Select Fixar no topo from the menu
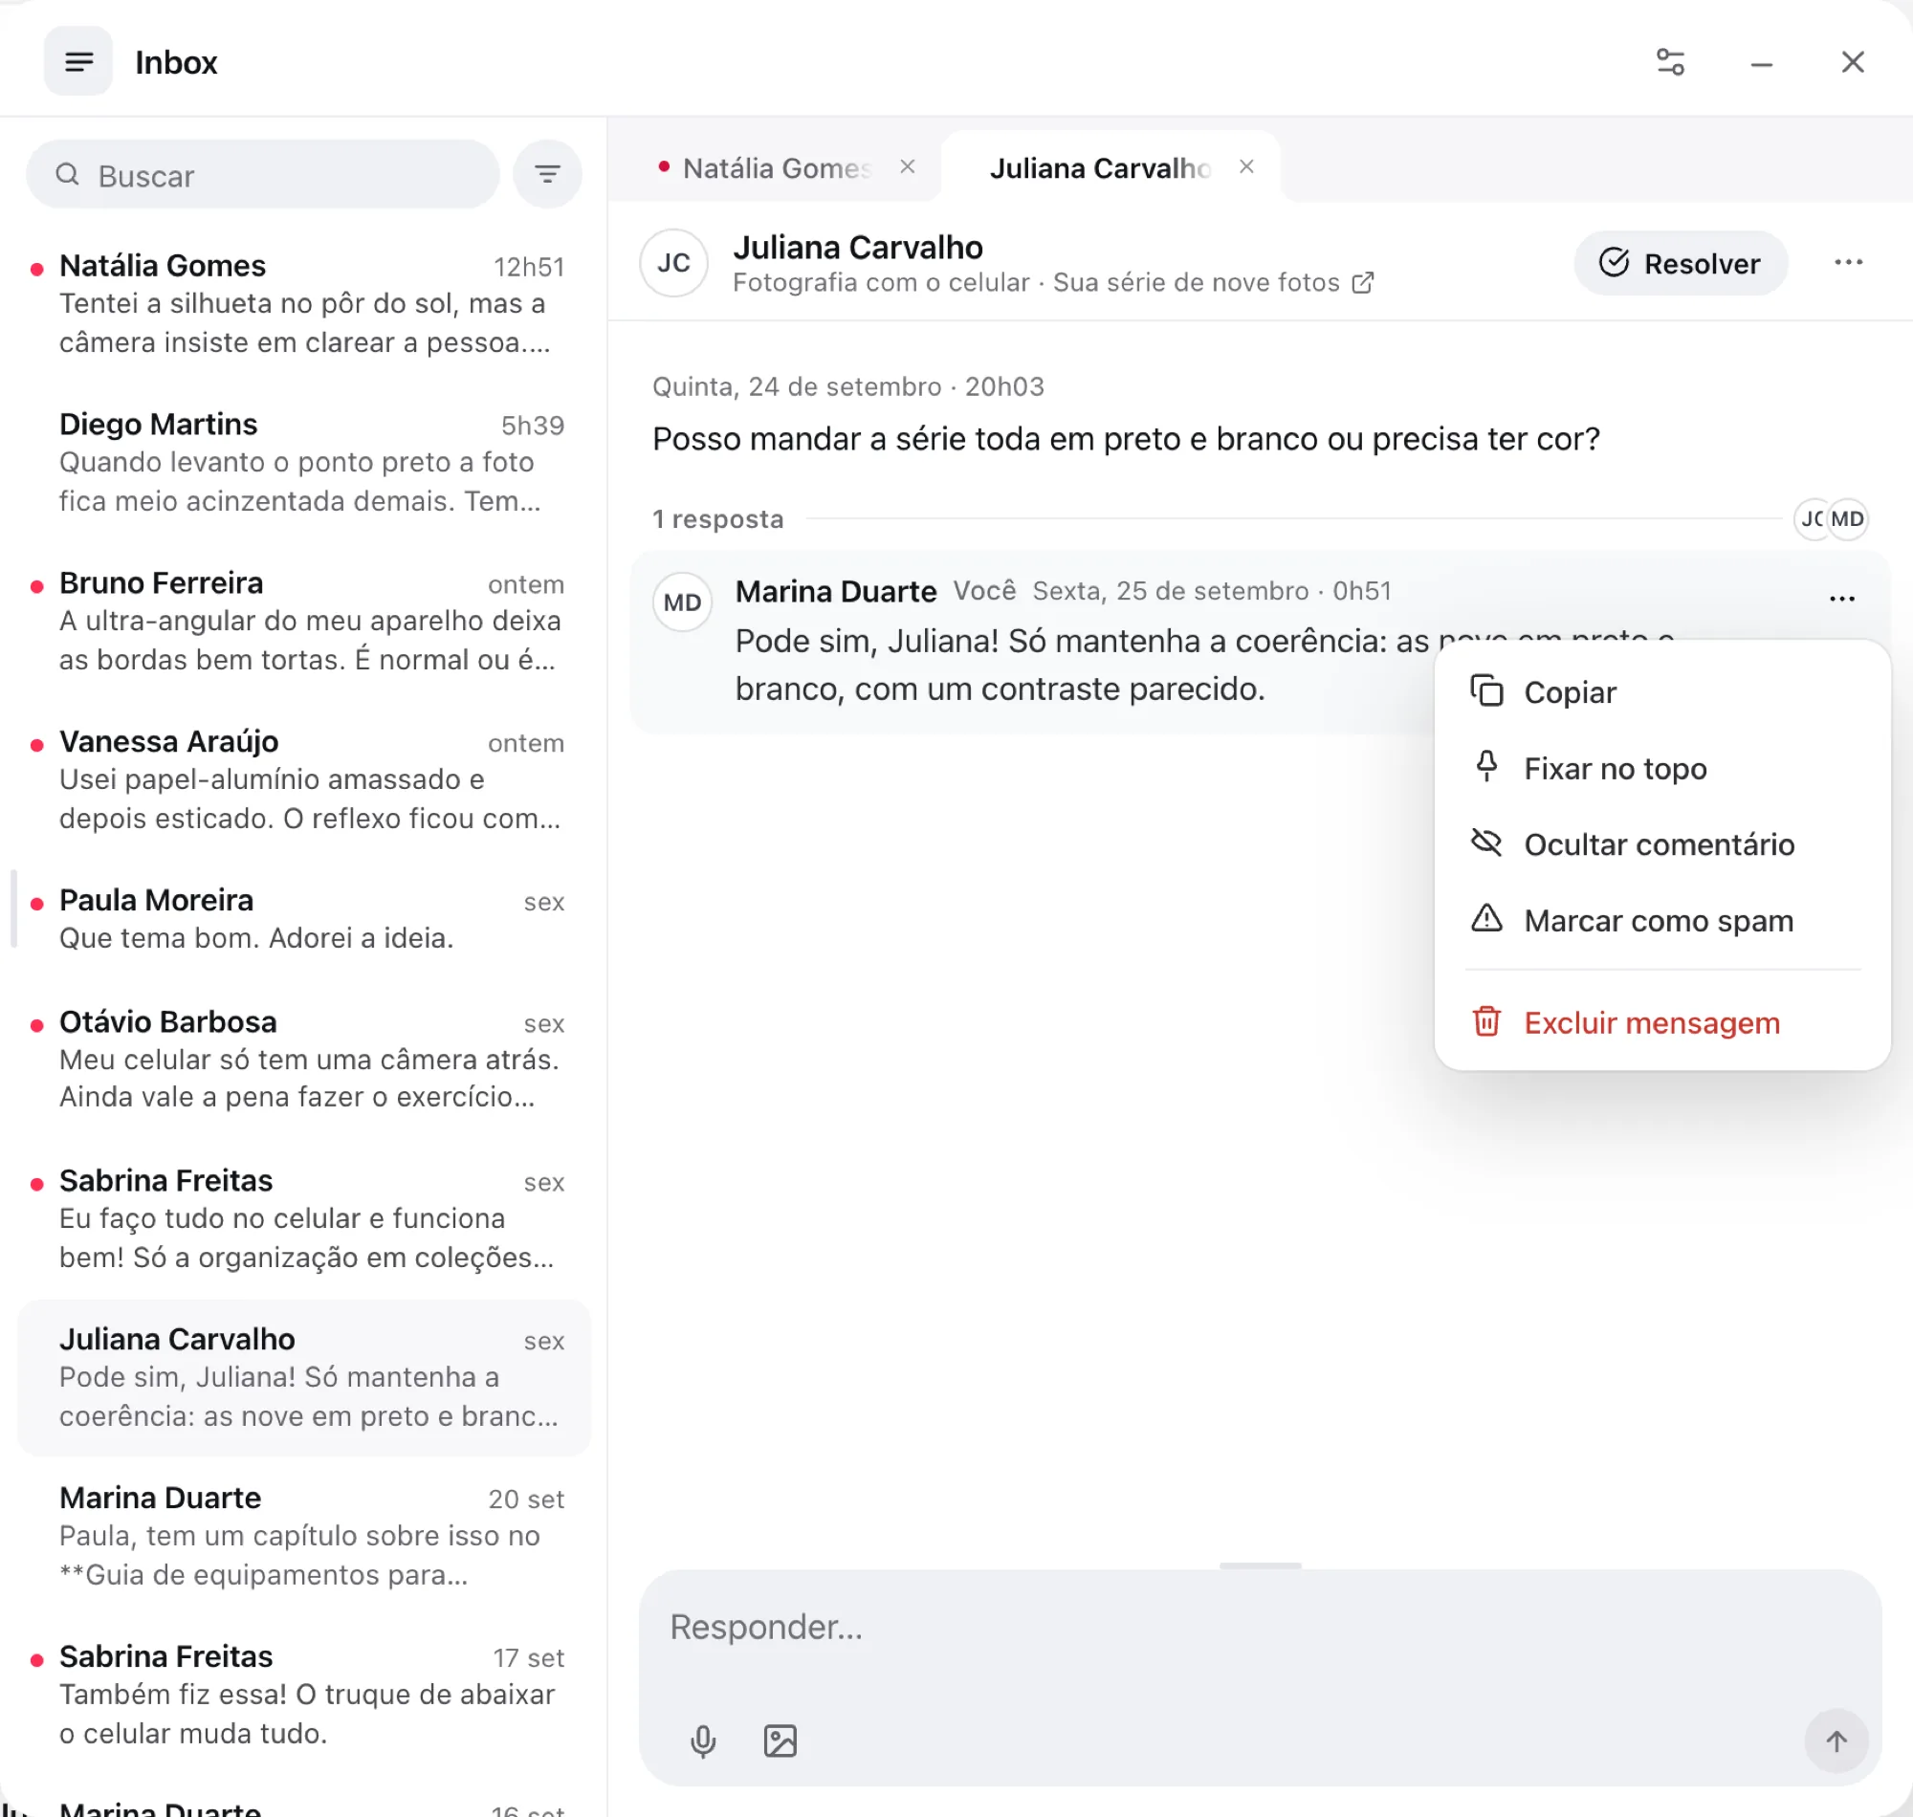Image resolution: width=1913 pixels, height=1817 pixels. tap(1662, 768)
